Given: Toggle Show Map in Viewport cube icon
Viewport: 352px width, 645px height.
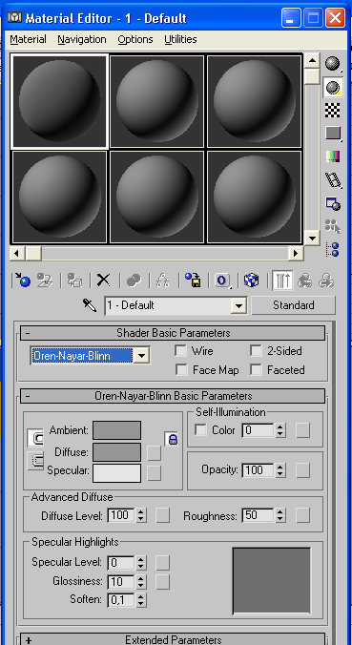Looking at the screenshot, I should [x=251, y=281].
